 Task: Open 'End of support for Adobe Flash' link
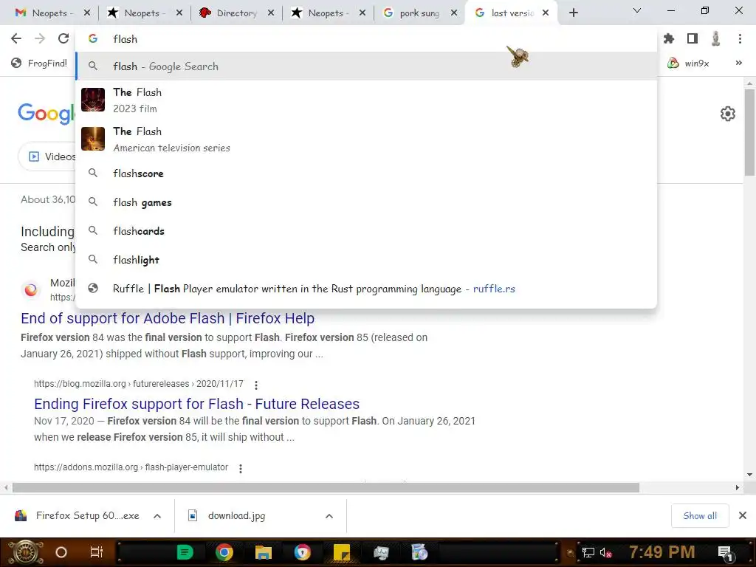pos(168,318)
